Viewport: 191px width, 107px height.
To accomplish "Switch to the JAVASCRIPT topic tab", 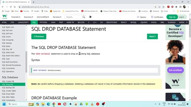I will (x=23, y=23).
